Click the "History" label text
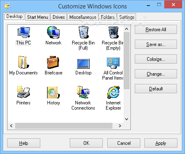This screenshot has width=185, height=154. tap(53, 103)
